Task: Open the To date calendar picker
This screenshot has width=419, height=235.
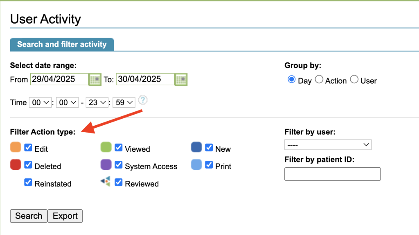Action: coord(181,80)
